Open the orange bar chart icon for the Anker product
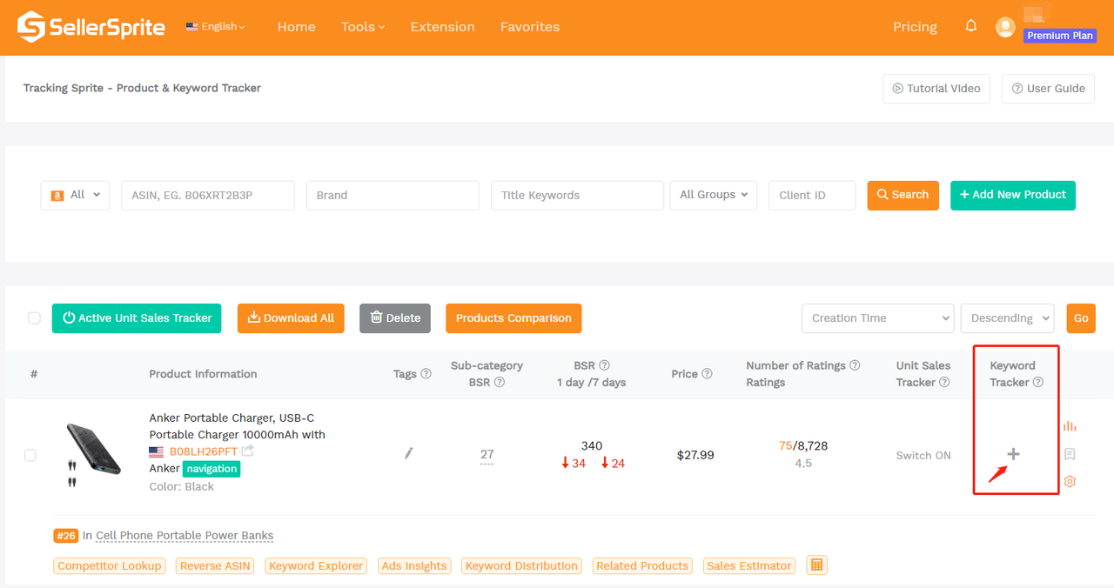This screenshot has width=1114, height=588. (1070, 426)
